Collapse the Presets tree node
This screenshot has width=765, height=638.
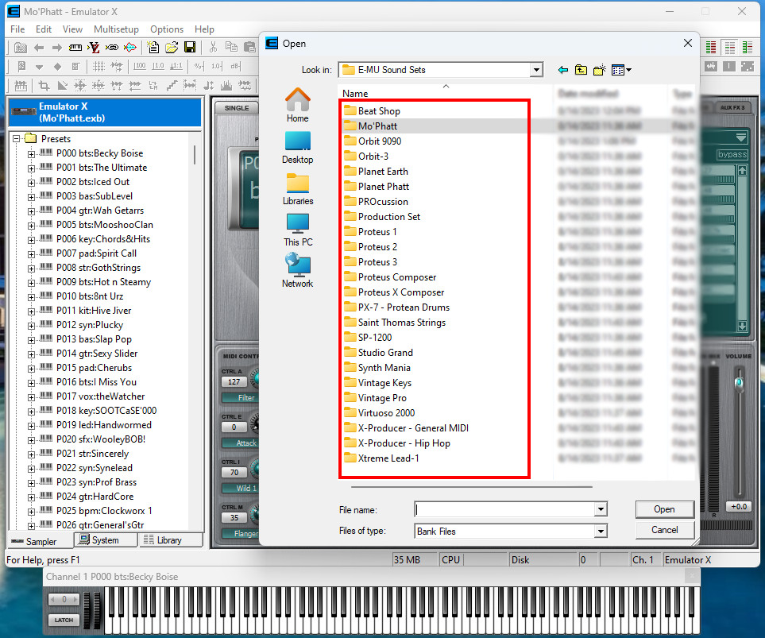point(16,137)
